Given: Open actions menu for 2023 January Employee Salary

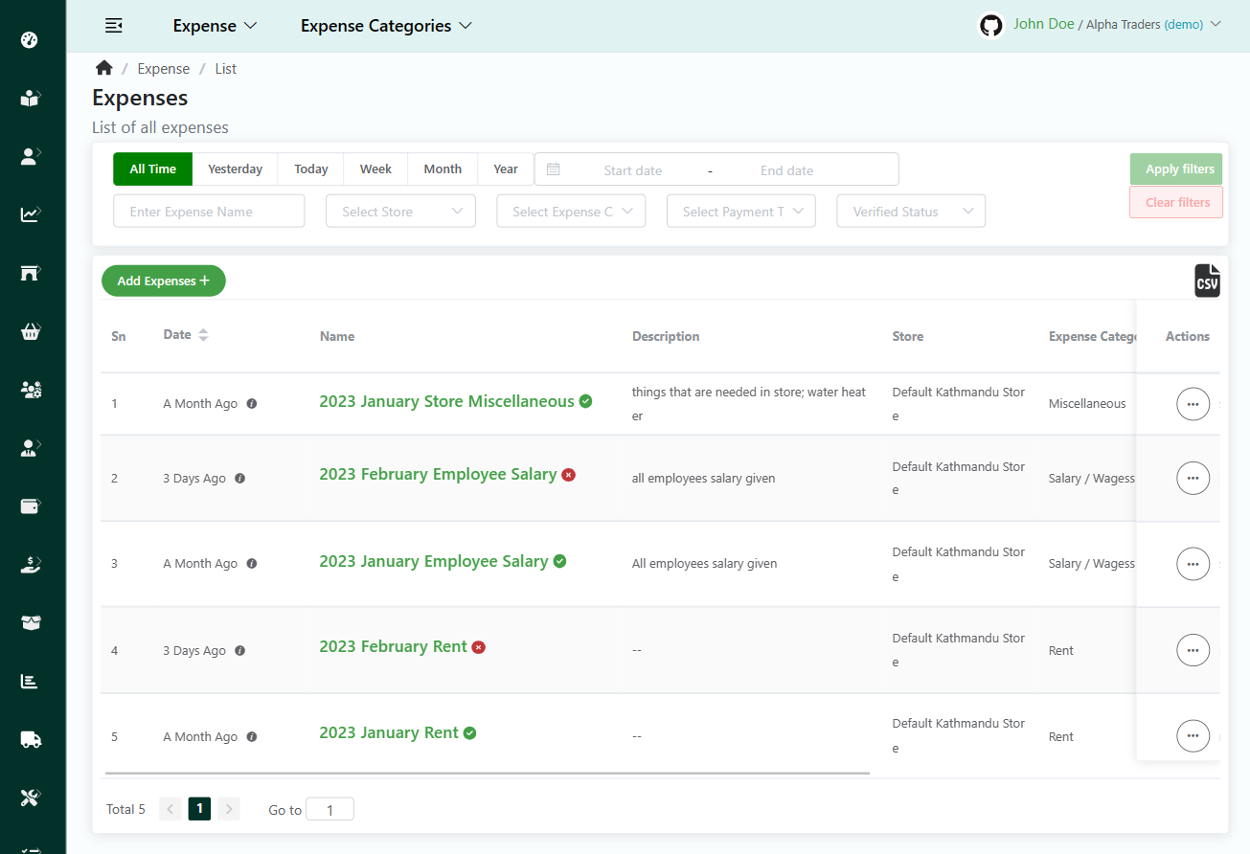Looking at the screenshot, I should [x=1193, y=564].
